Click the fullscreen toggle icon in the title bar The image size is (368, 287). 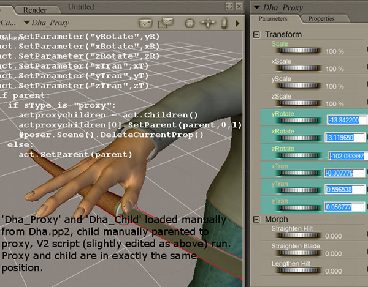[229, 6]
